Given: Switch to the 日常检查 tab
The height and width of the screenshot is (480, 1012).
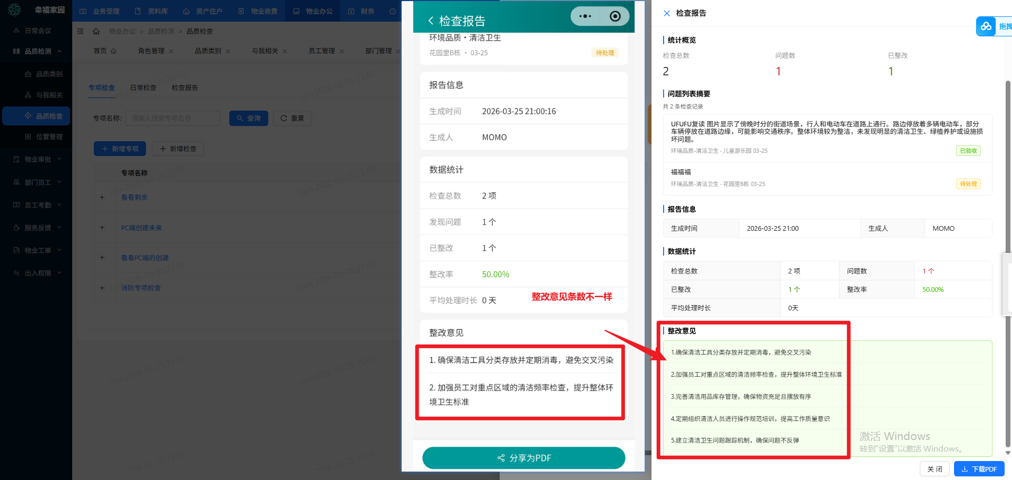Looking at the screenshot, I should [x=143, y=88].
